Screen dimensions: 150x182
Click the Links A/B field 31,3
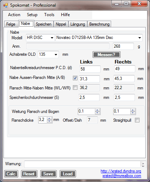(x=89, y=79)
